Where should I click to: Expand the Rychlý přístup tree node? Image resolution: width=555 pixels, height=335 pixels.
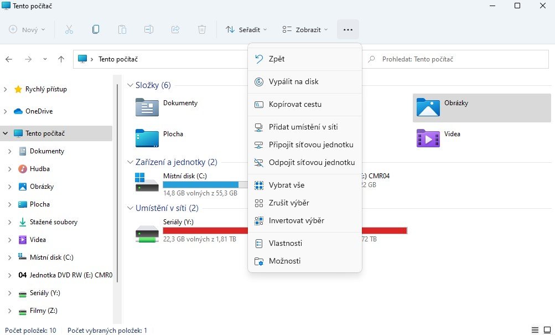6,89
